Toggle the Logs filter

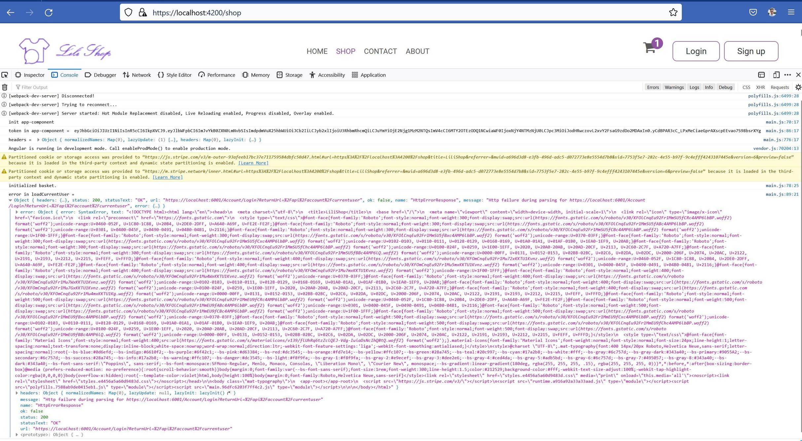pyautogui.click(x=694, y=87)
